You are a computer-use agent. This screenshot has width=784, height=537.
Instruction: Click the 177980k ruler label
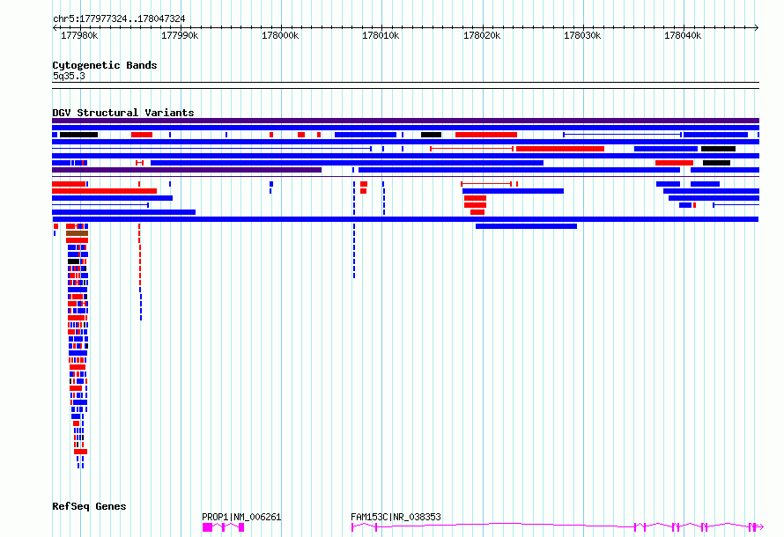(79, 35)
